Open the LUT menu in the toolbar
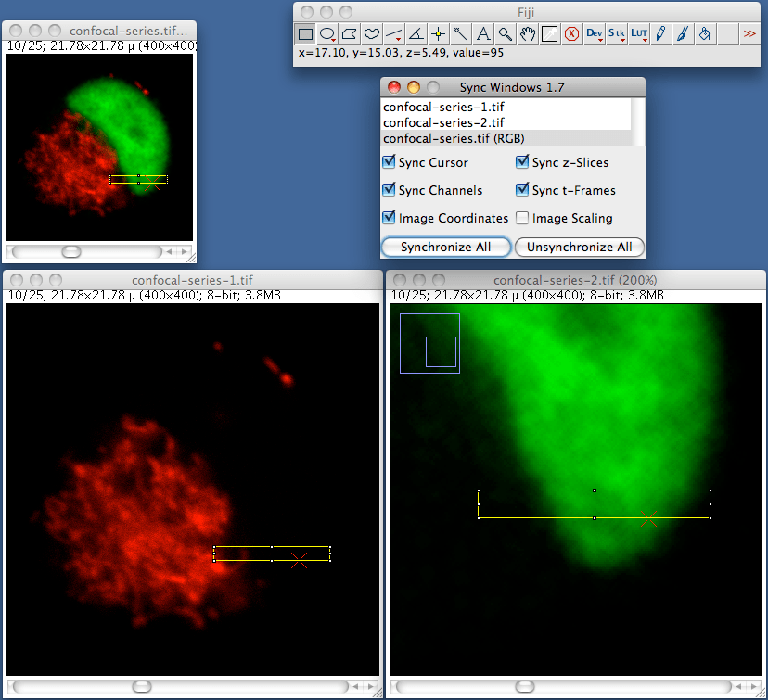 (638, 33)
